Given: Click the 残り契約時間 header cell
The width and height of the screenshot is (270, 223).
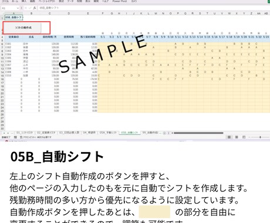Looking at the screenshot, I should [88, 37].
